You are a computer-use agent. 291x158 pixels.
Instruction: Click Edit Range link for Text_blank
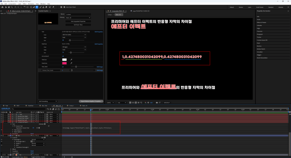point(100,67)
